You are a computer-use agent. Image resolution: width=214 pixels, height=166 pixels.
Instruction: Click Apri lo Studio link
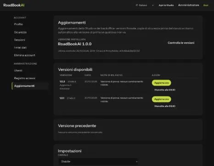click(x=166, y=5)
